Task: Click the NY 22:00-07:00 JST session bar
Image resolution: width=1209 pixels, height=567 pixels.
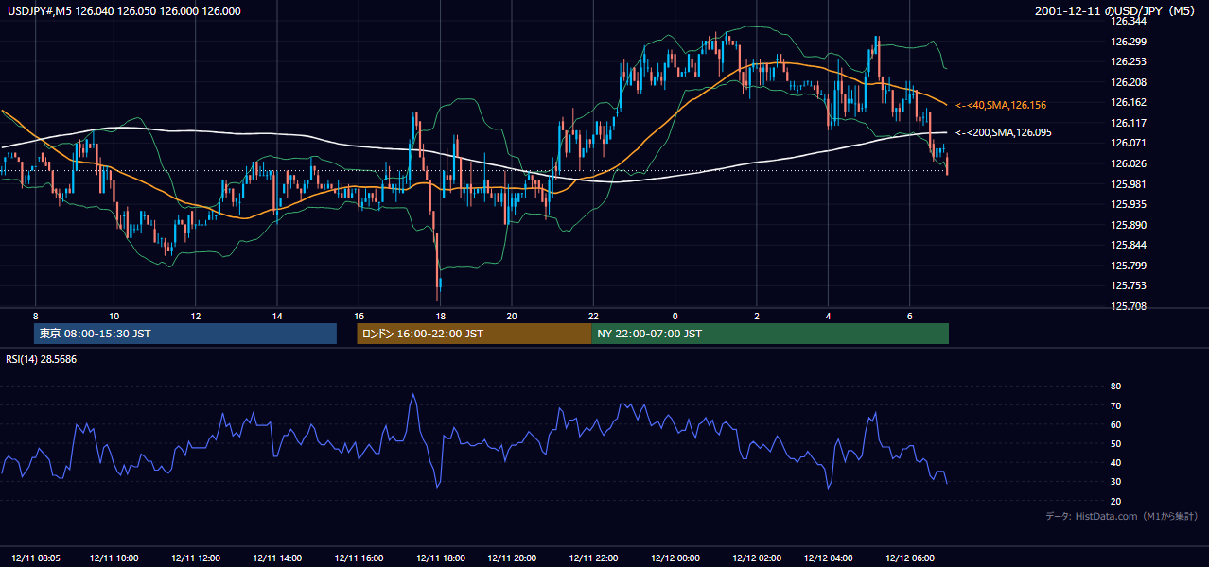Action: tap(770, 334)
